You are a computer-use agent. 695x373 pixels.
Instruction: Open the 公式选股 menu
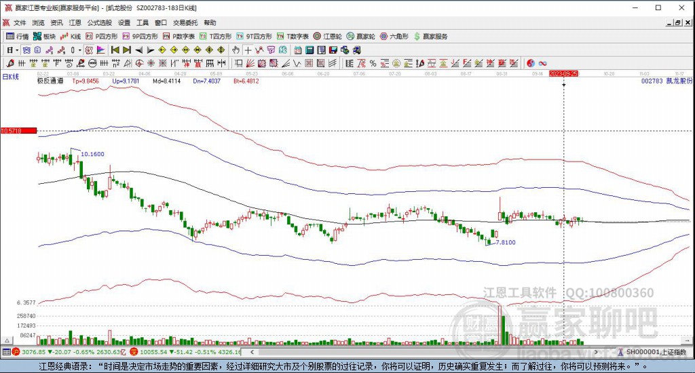(99, 22)
